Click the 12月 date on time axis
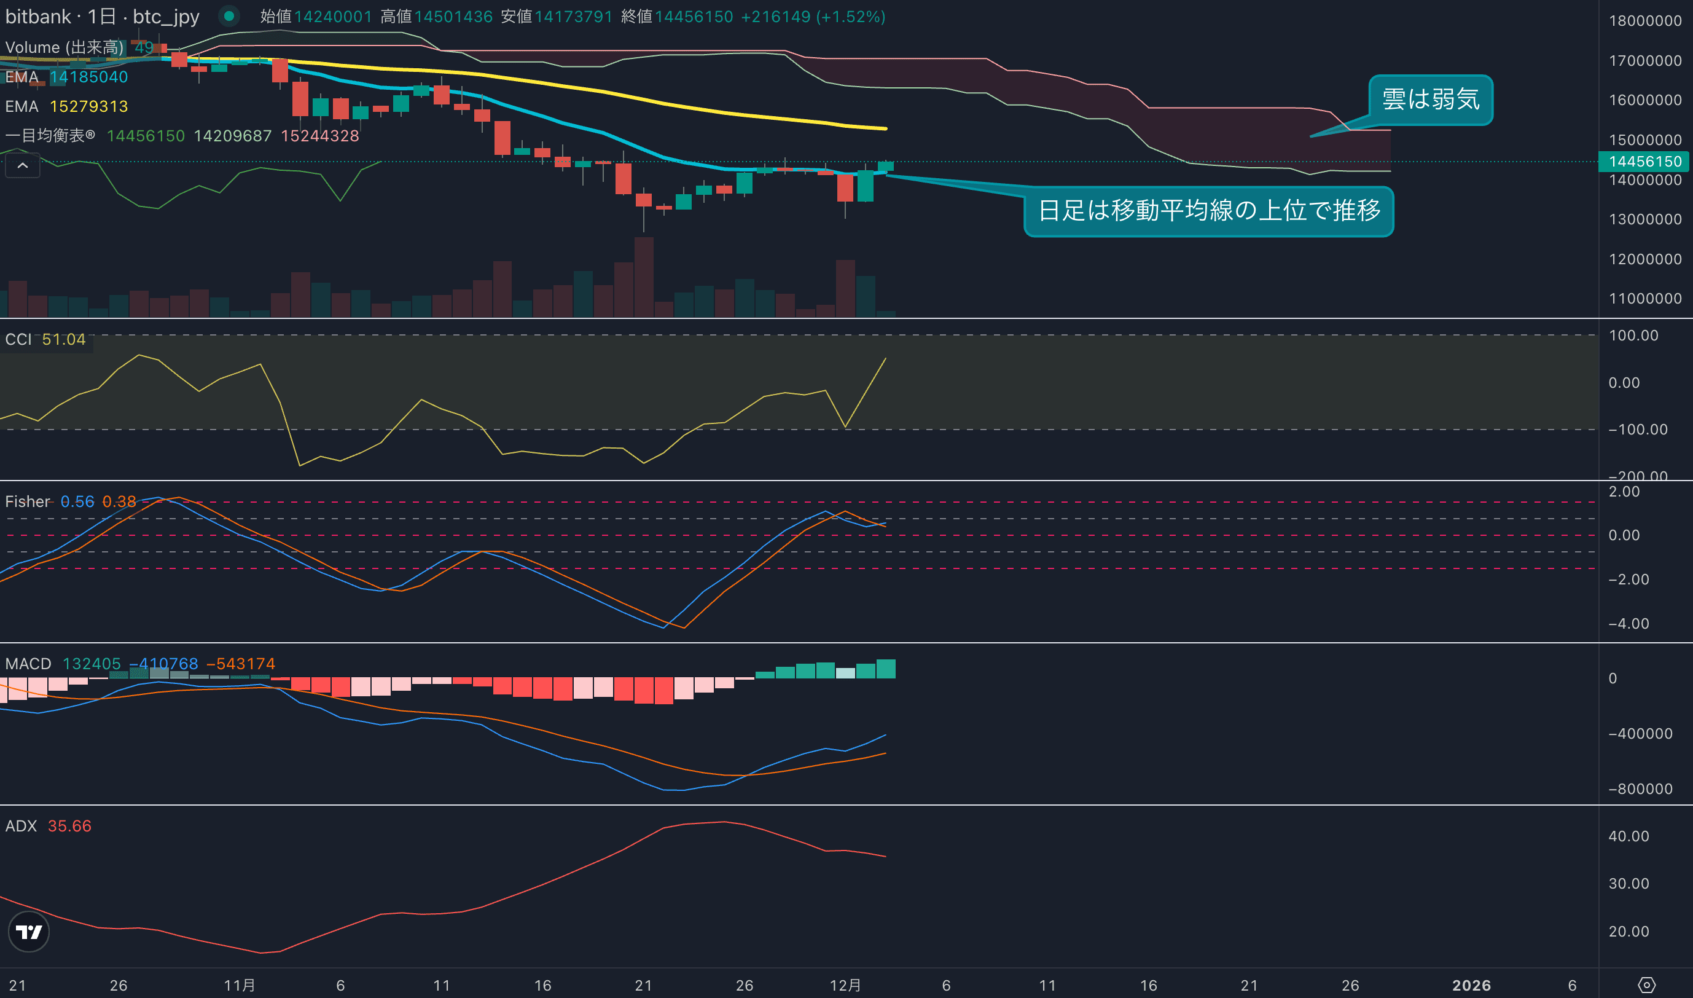The width and height of the screenshot is (1693, 998). (845, 985)
